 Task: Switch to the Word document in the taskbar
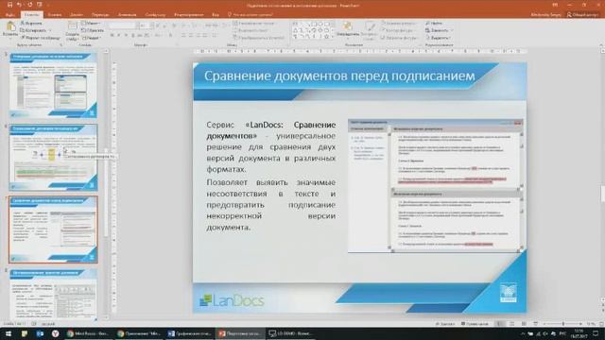(190, 333)
